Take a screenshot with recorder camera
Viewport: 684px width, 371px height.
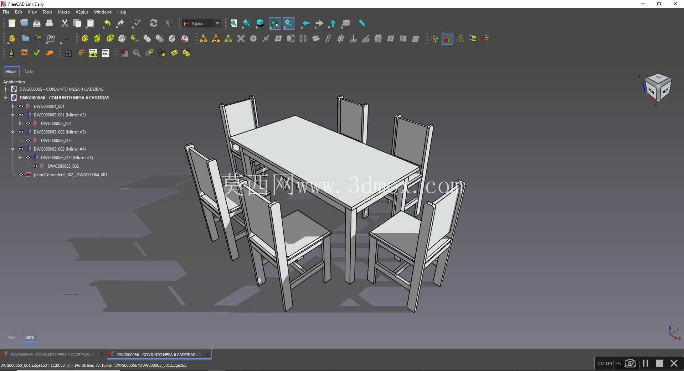[x=630, y=363]
